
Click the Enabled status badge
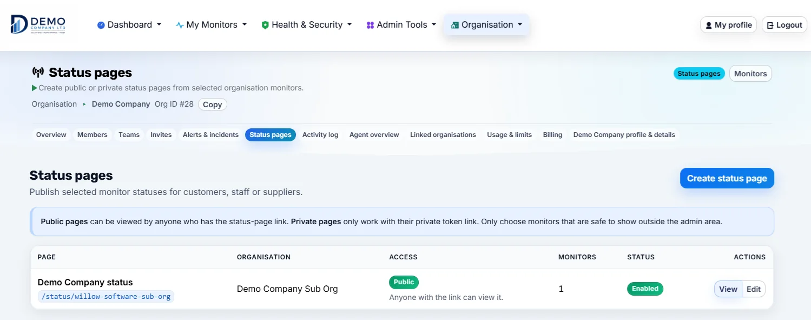pos(645,289)
